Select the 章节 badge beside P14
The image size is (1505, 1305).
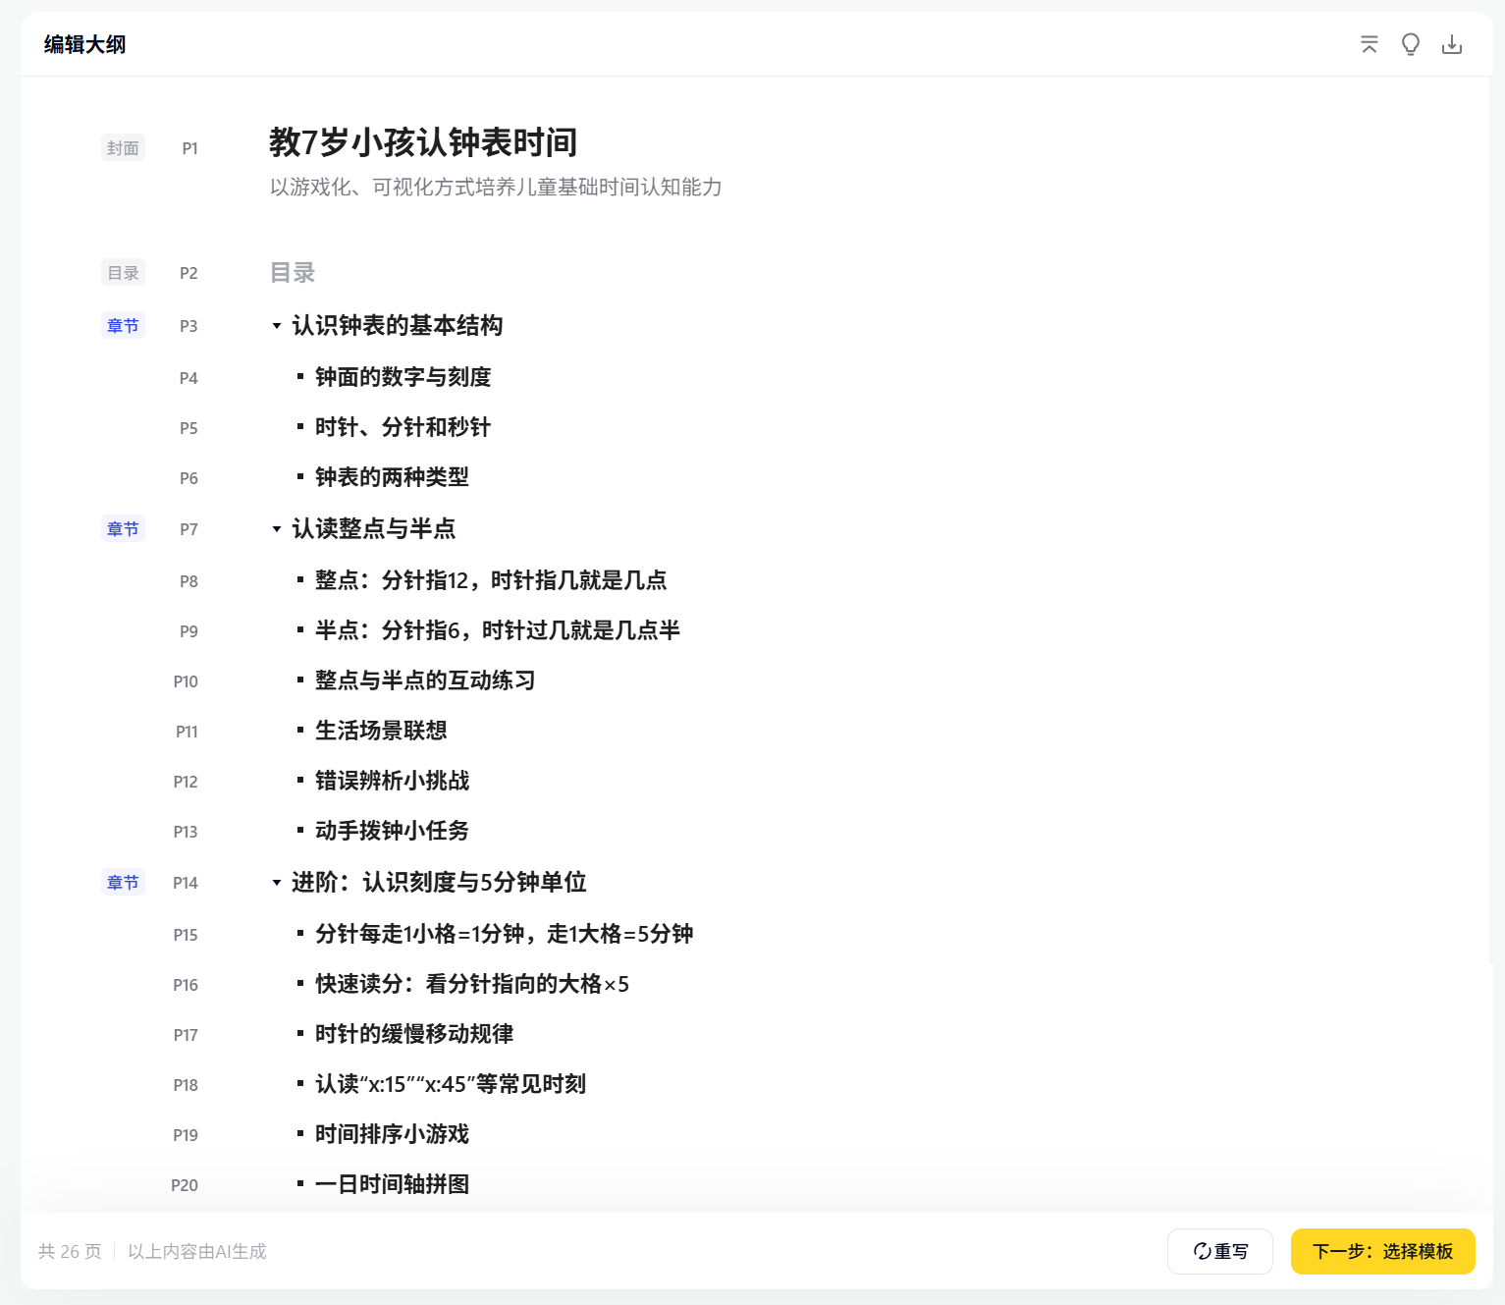(123, 882)
